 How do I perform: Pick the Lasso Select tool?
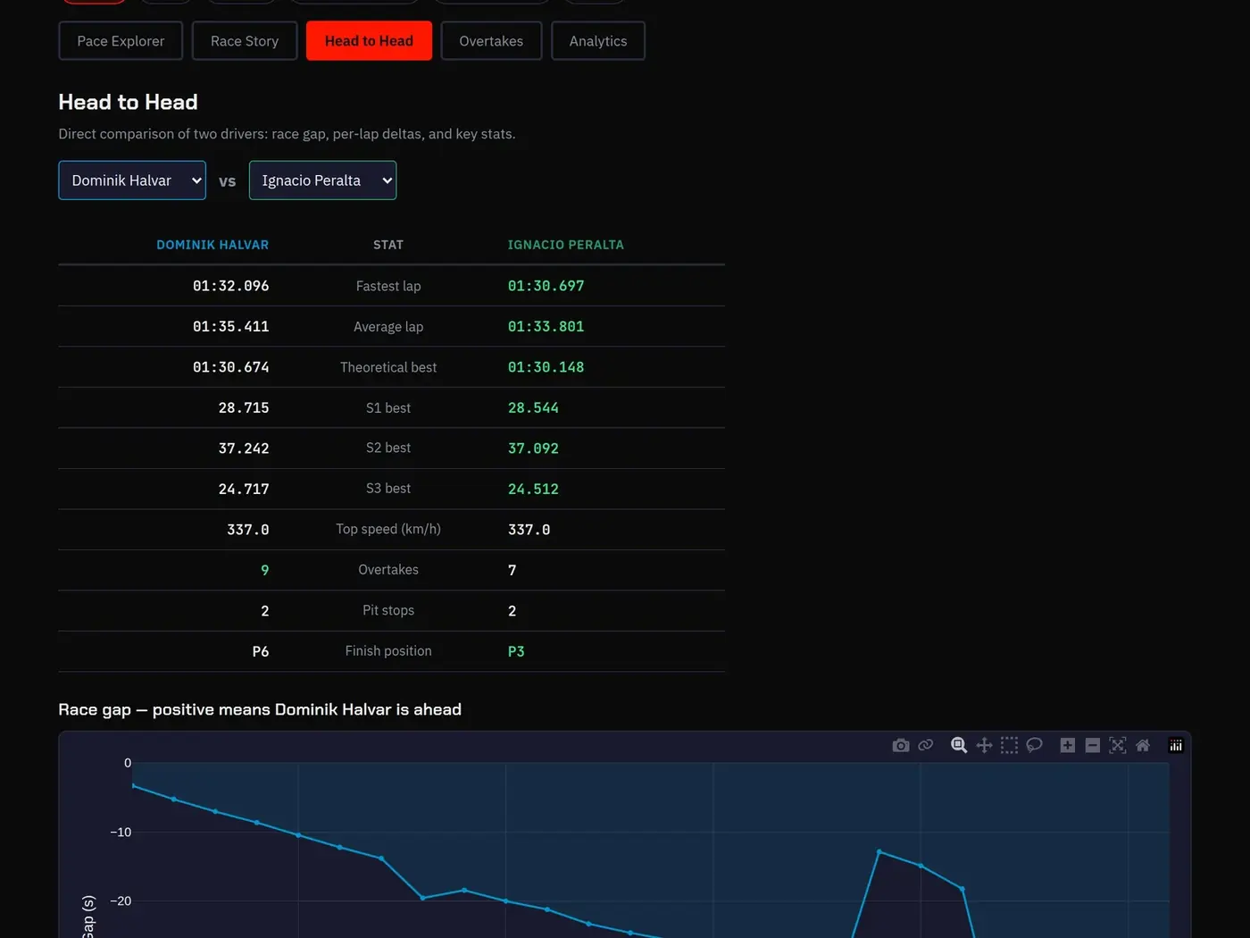[x=1034, y=745]
